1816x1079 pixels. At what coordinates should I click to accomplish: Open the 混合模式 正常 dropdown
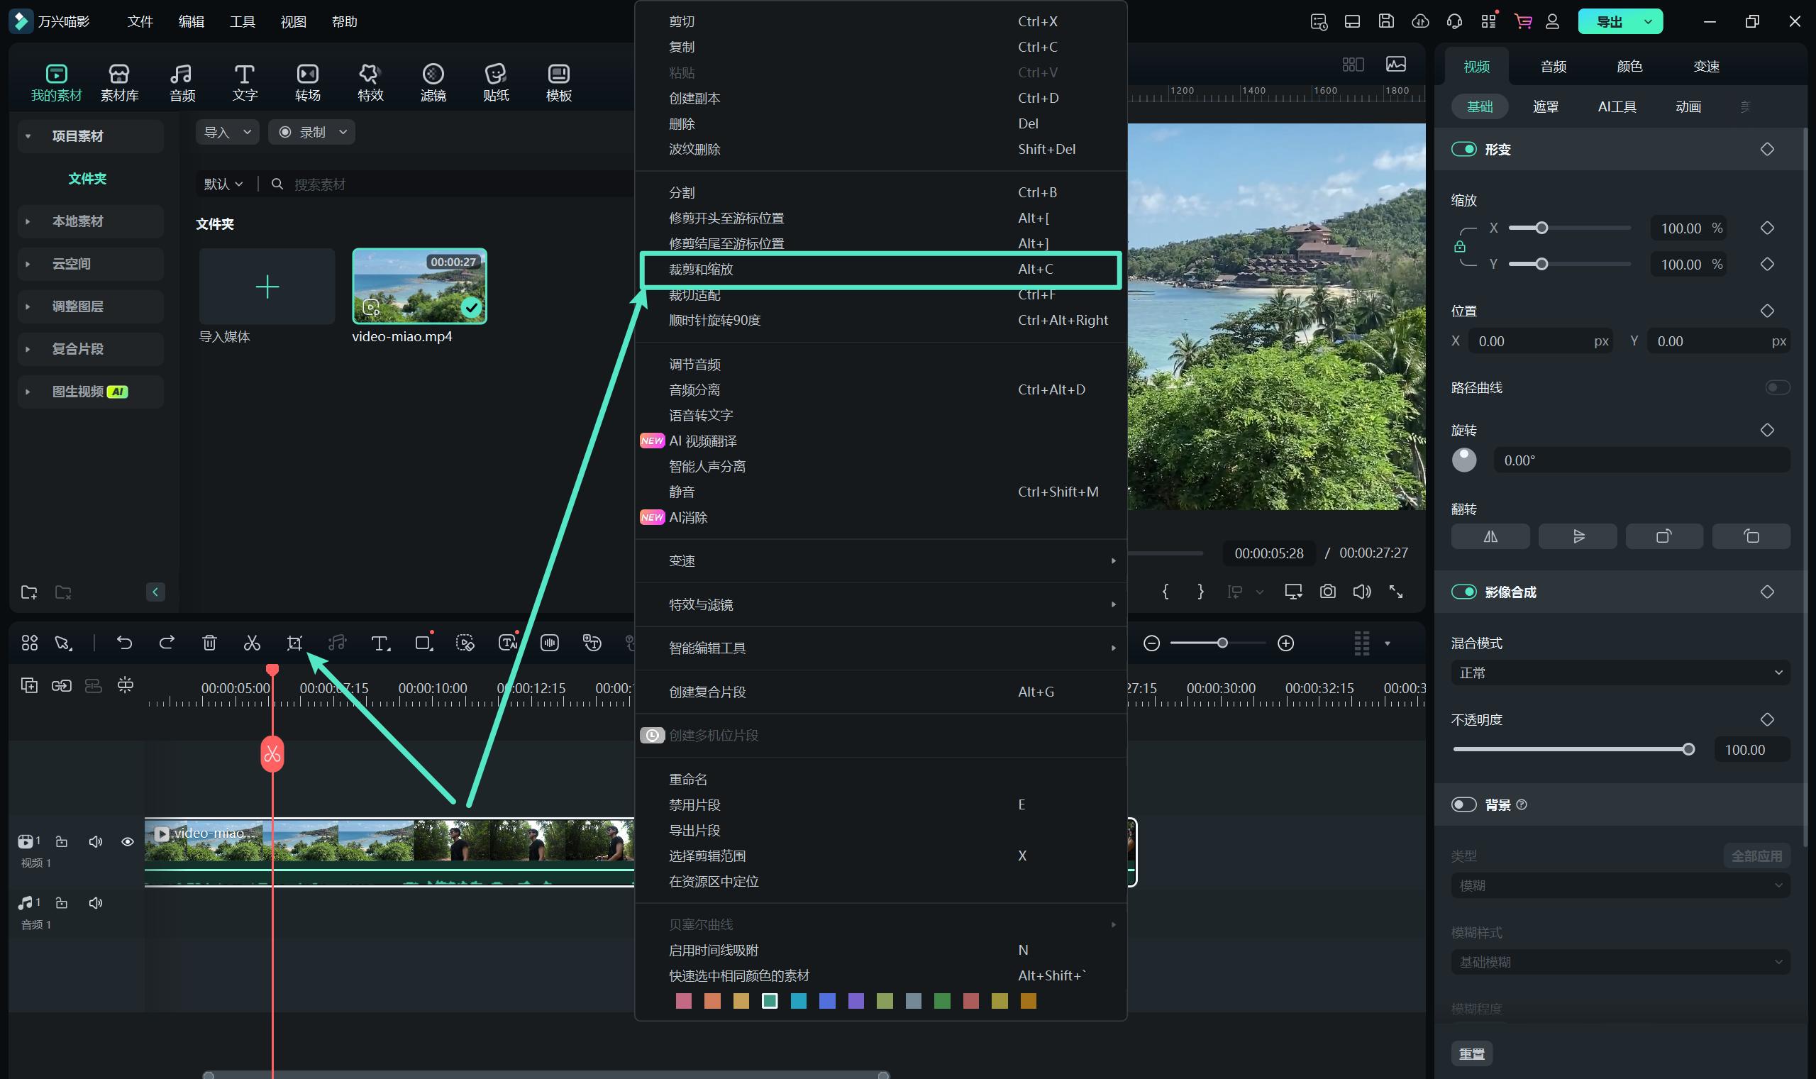click(1620, 673)
